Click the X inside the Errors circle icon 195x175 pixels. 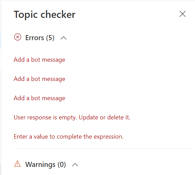point(18,37)
